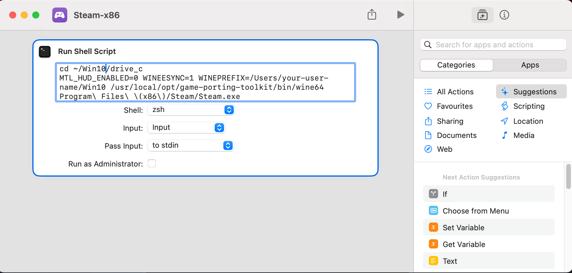Image resolution: width=572 pixels, height=273 pixels.
Task: Open the Scripting category
Action: pyautogui.click(x=523, y=106)
